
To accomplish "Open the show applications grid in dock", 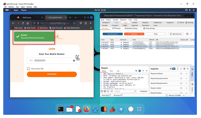I will point(139,109).
